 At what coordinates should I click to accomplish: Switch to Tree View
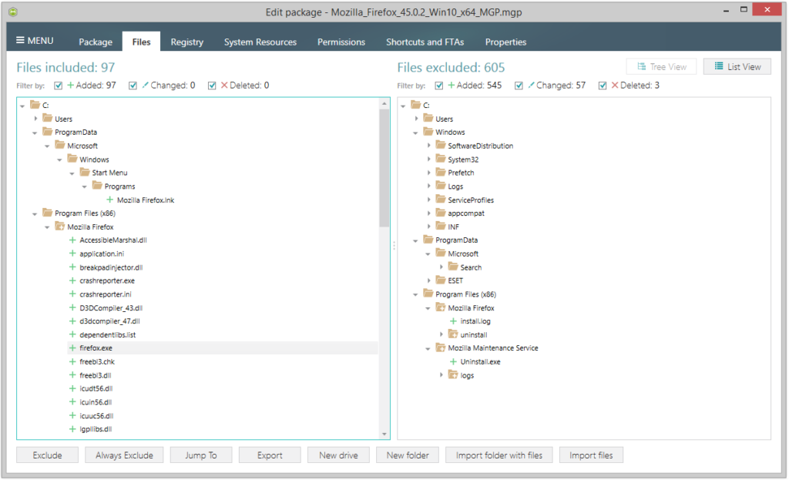coord(661,66)
